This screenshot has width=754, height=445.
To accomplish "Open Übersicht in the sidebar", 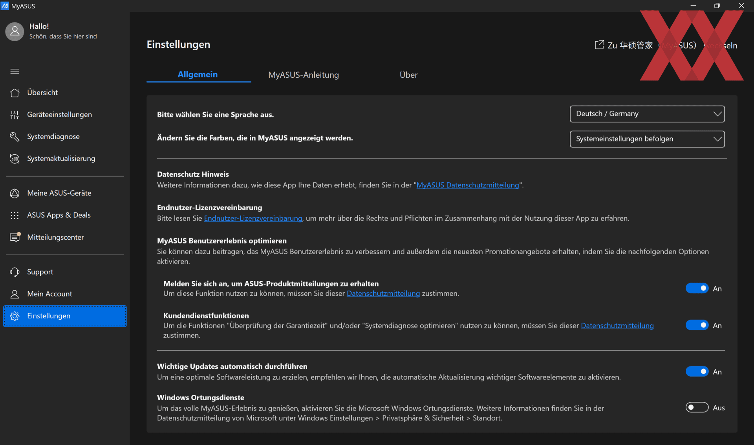I will 65,93.
